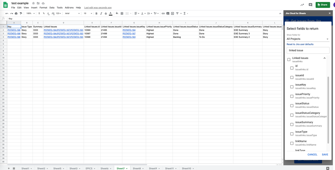Check the issueStatusCategory field checkbox
The image size is (335, 170).
coord(292,115)
